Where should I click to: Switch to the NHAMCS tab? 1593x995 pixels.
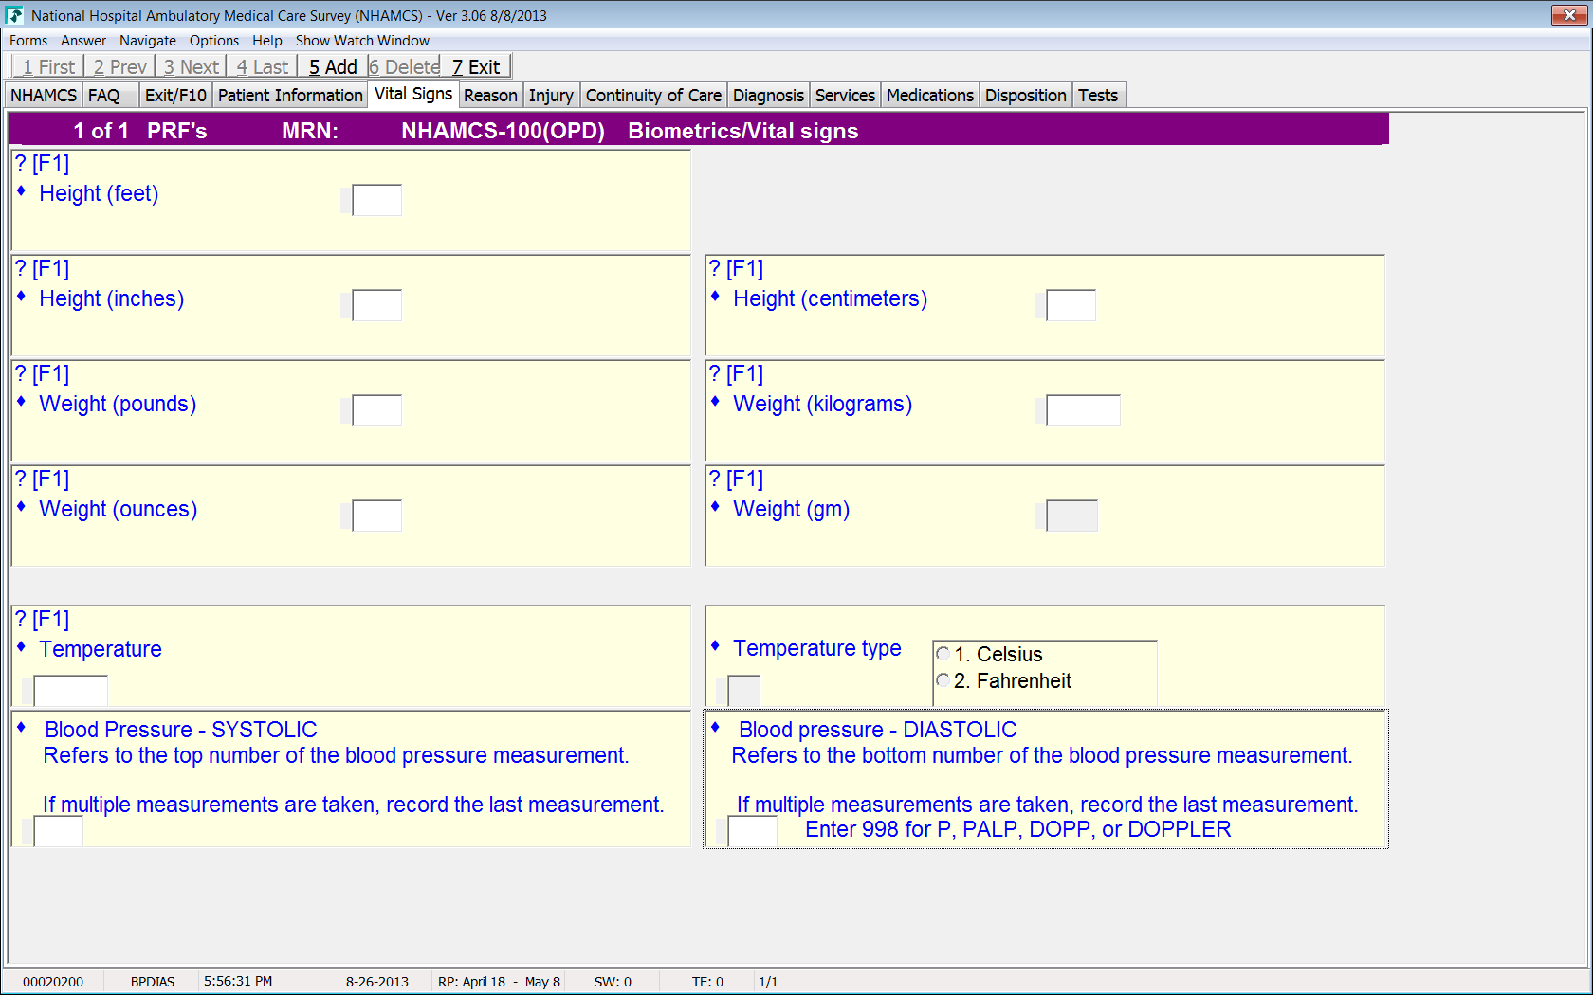pos(44,96)
